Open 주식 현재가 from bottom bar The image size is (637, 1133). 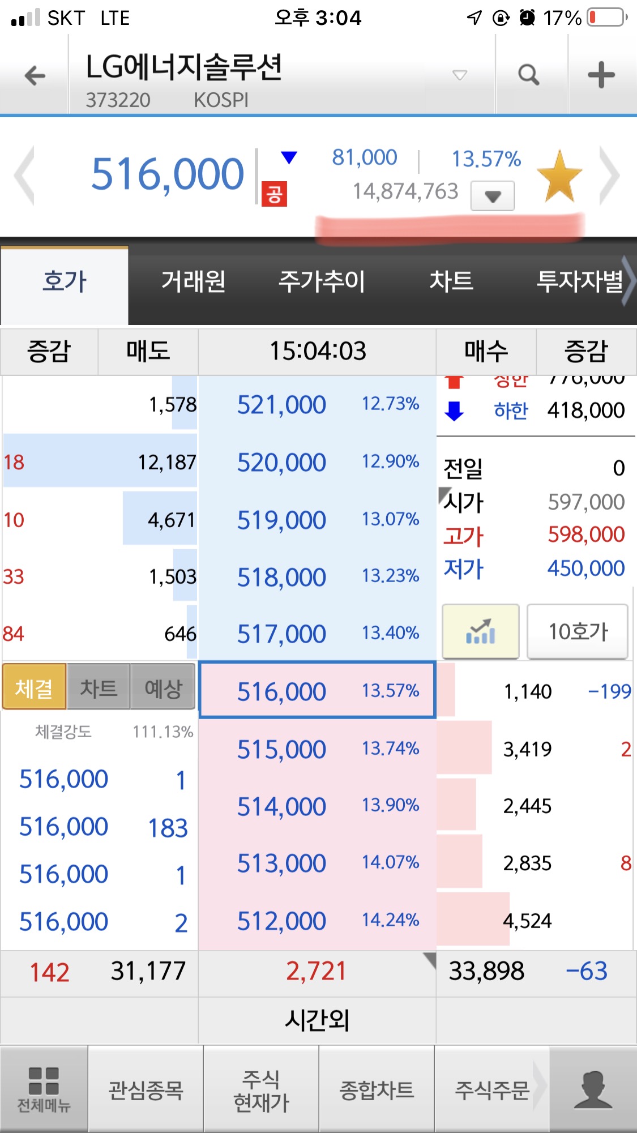point(261,1089)
